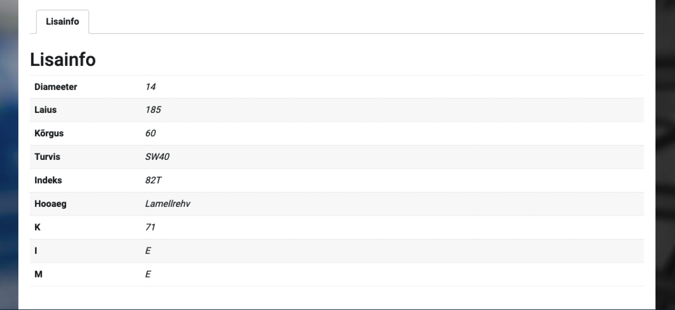The height and width of the screenshot is (310, 675).
Task: Select the Diameeter row label
Action: pyautogui.click(x=56, y=87)
